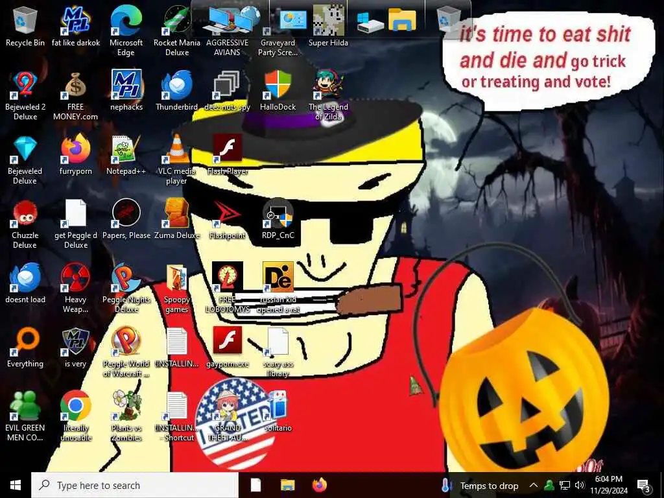Open File Explorer from the taskbar
Screen dimensions: 664x498
[x=288, y=485]
